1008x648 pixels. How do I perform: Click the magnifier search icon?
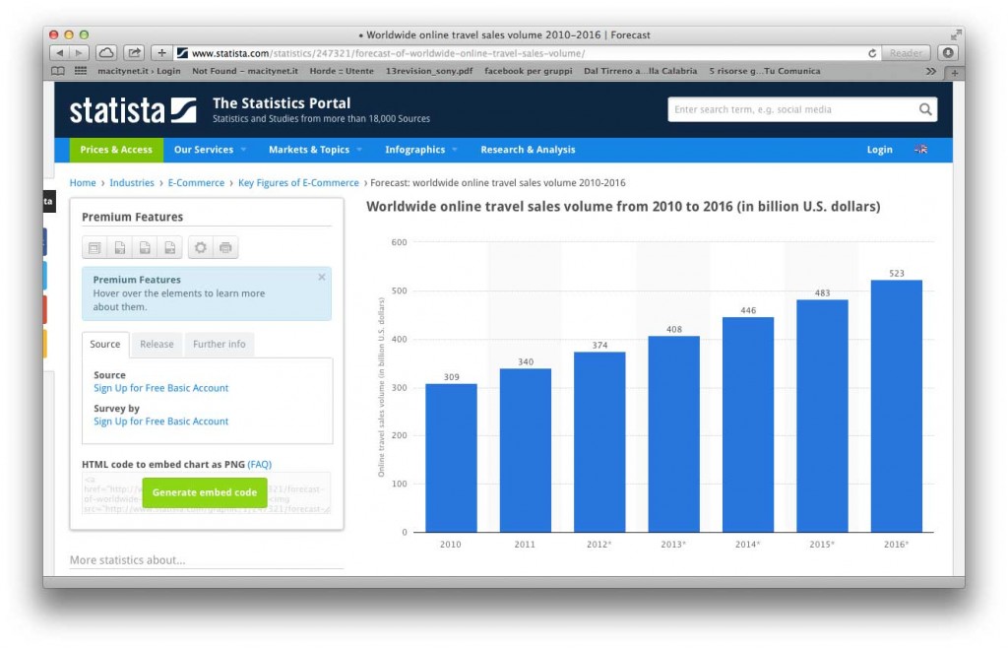(x=924, y=109)
